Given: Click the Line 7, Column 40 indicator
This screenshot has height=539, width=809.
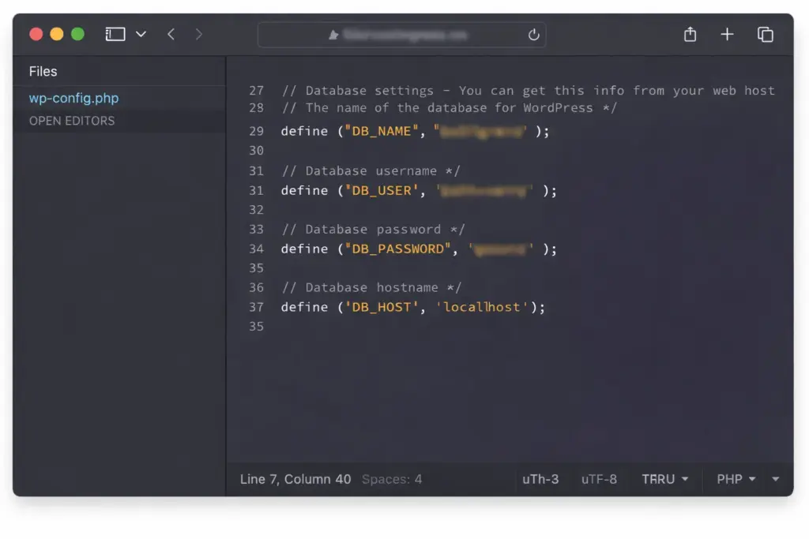Looking at the screenshot, I should pyautogui.click(x=295, y=479).
